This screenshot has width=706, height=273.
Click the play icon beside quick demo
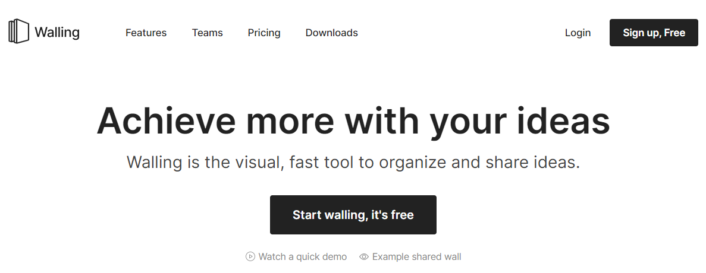coord(250,257)
